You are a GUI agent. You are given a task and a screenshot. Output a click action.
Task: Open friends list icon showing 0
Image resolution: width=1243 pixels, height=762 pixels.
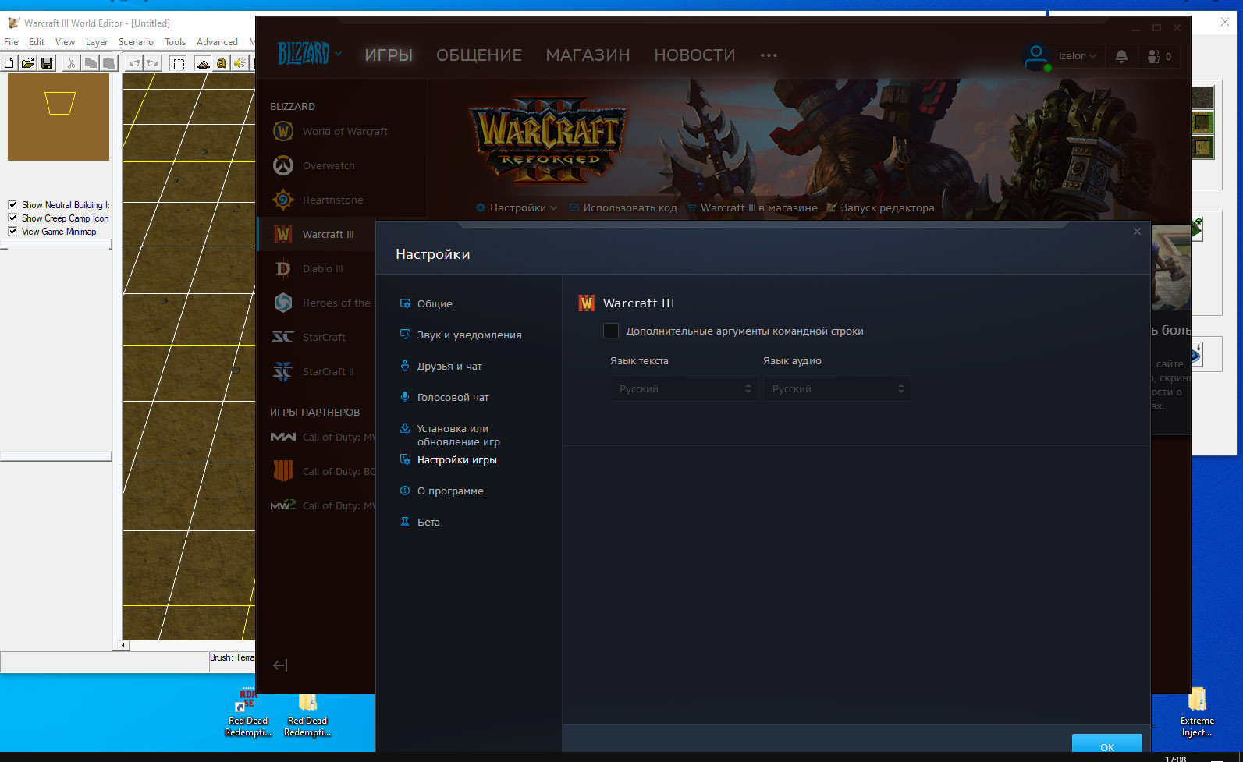(x=1159, y=56)
